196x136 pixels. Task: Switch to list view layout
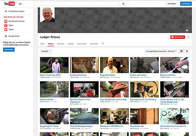pos(187,51)
